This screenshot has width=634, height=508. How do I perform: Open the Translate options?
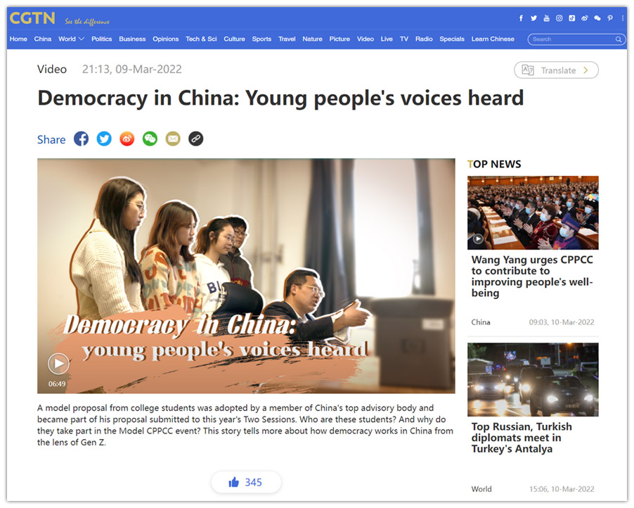coord(556,70)
